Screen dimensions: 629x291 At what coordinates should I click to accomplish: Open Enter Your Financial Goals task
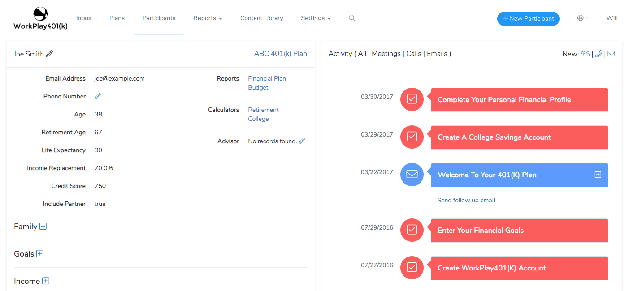pos(519,231)
